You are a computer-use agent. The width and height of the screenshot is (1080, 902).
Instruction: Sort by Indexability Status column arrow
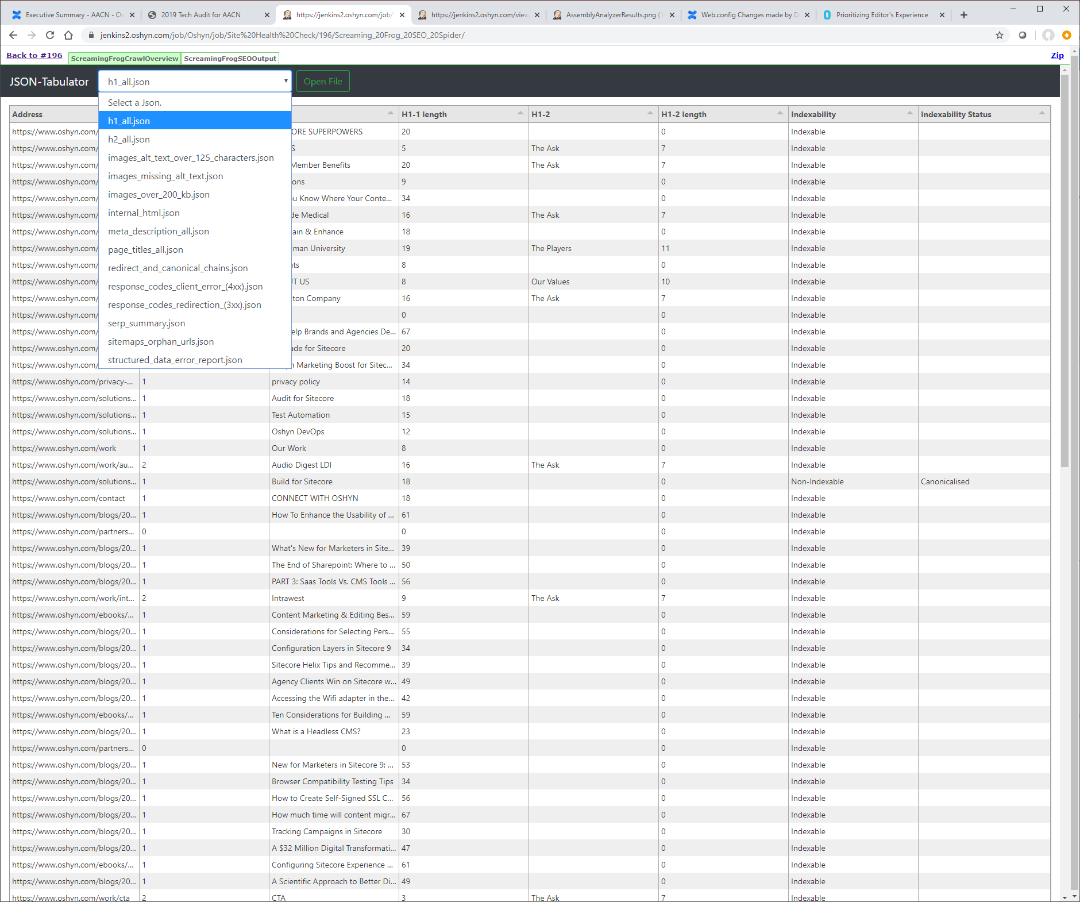(x=1042, y=113)
